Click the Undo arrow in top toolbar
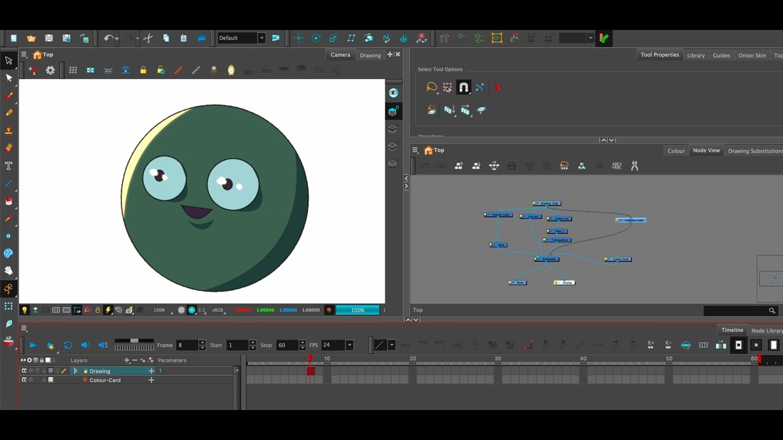The height and width of the screenshot is (440, 783). click(108, 38)
